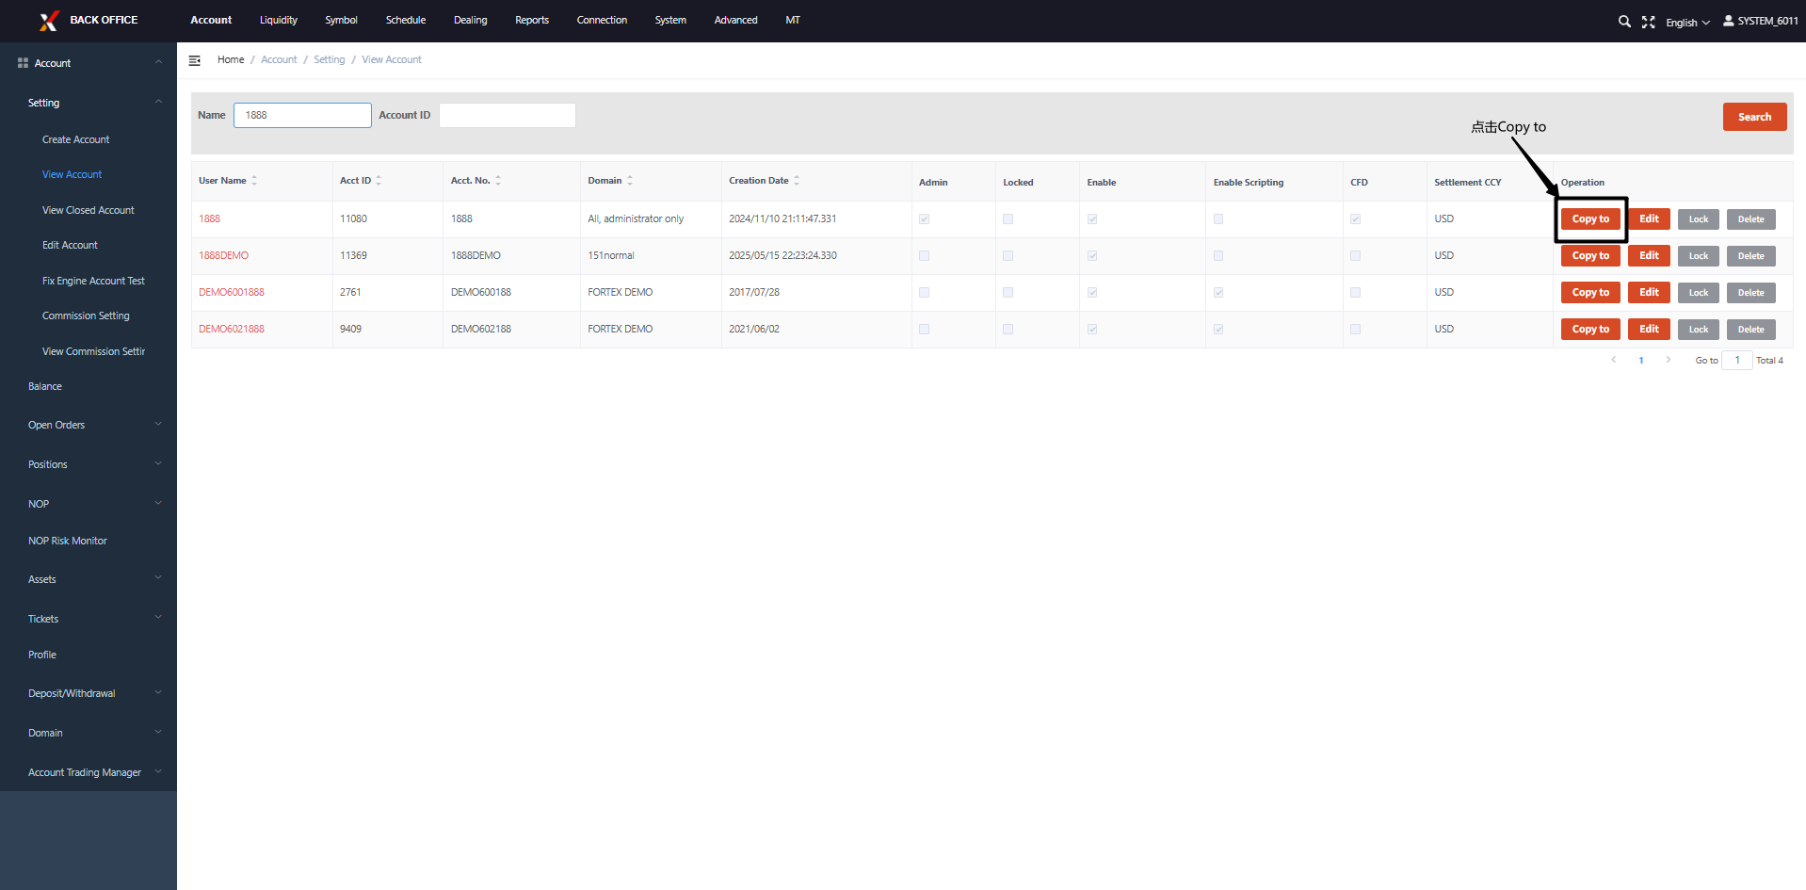The height and width of the screenshot is (890, 1806).
Task: Sort by Creation Date column arrows
Action: 797,181
